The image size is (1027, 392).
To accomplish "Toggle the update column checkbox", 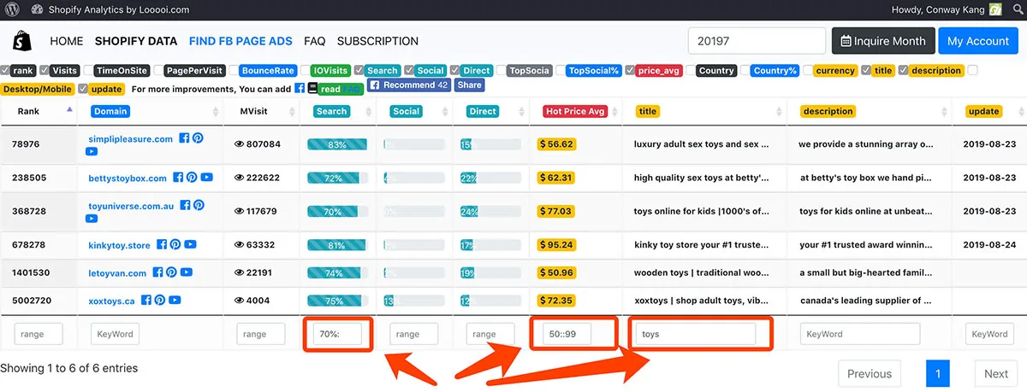I will [x=82, y=88].
